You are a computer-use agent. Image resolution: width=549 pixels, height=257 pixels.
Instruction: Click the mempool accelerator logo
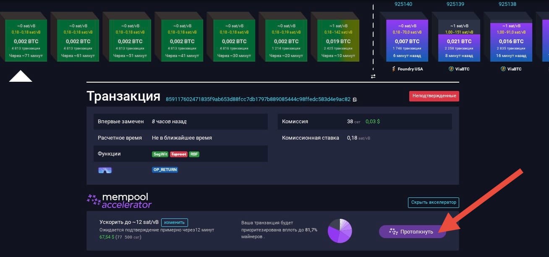(x=119, y=201)
